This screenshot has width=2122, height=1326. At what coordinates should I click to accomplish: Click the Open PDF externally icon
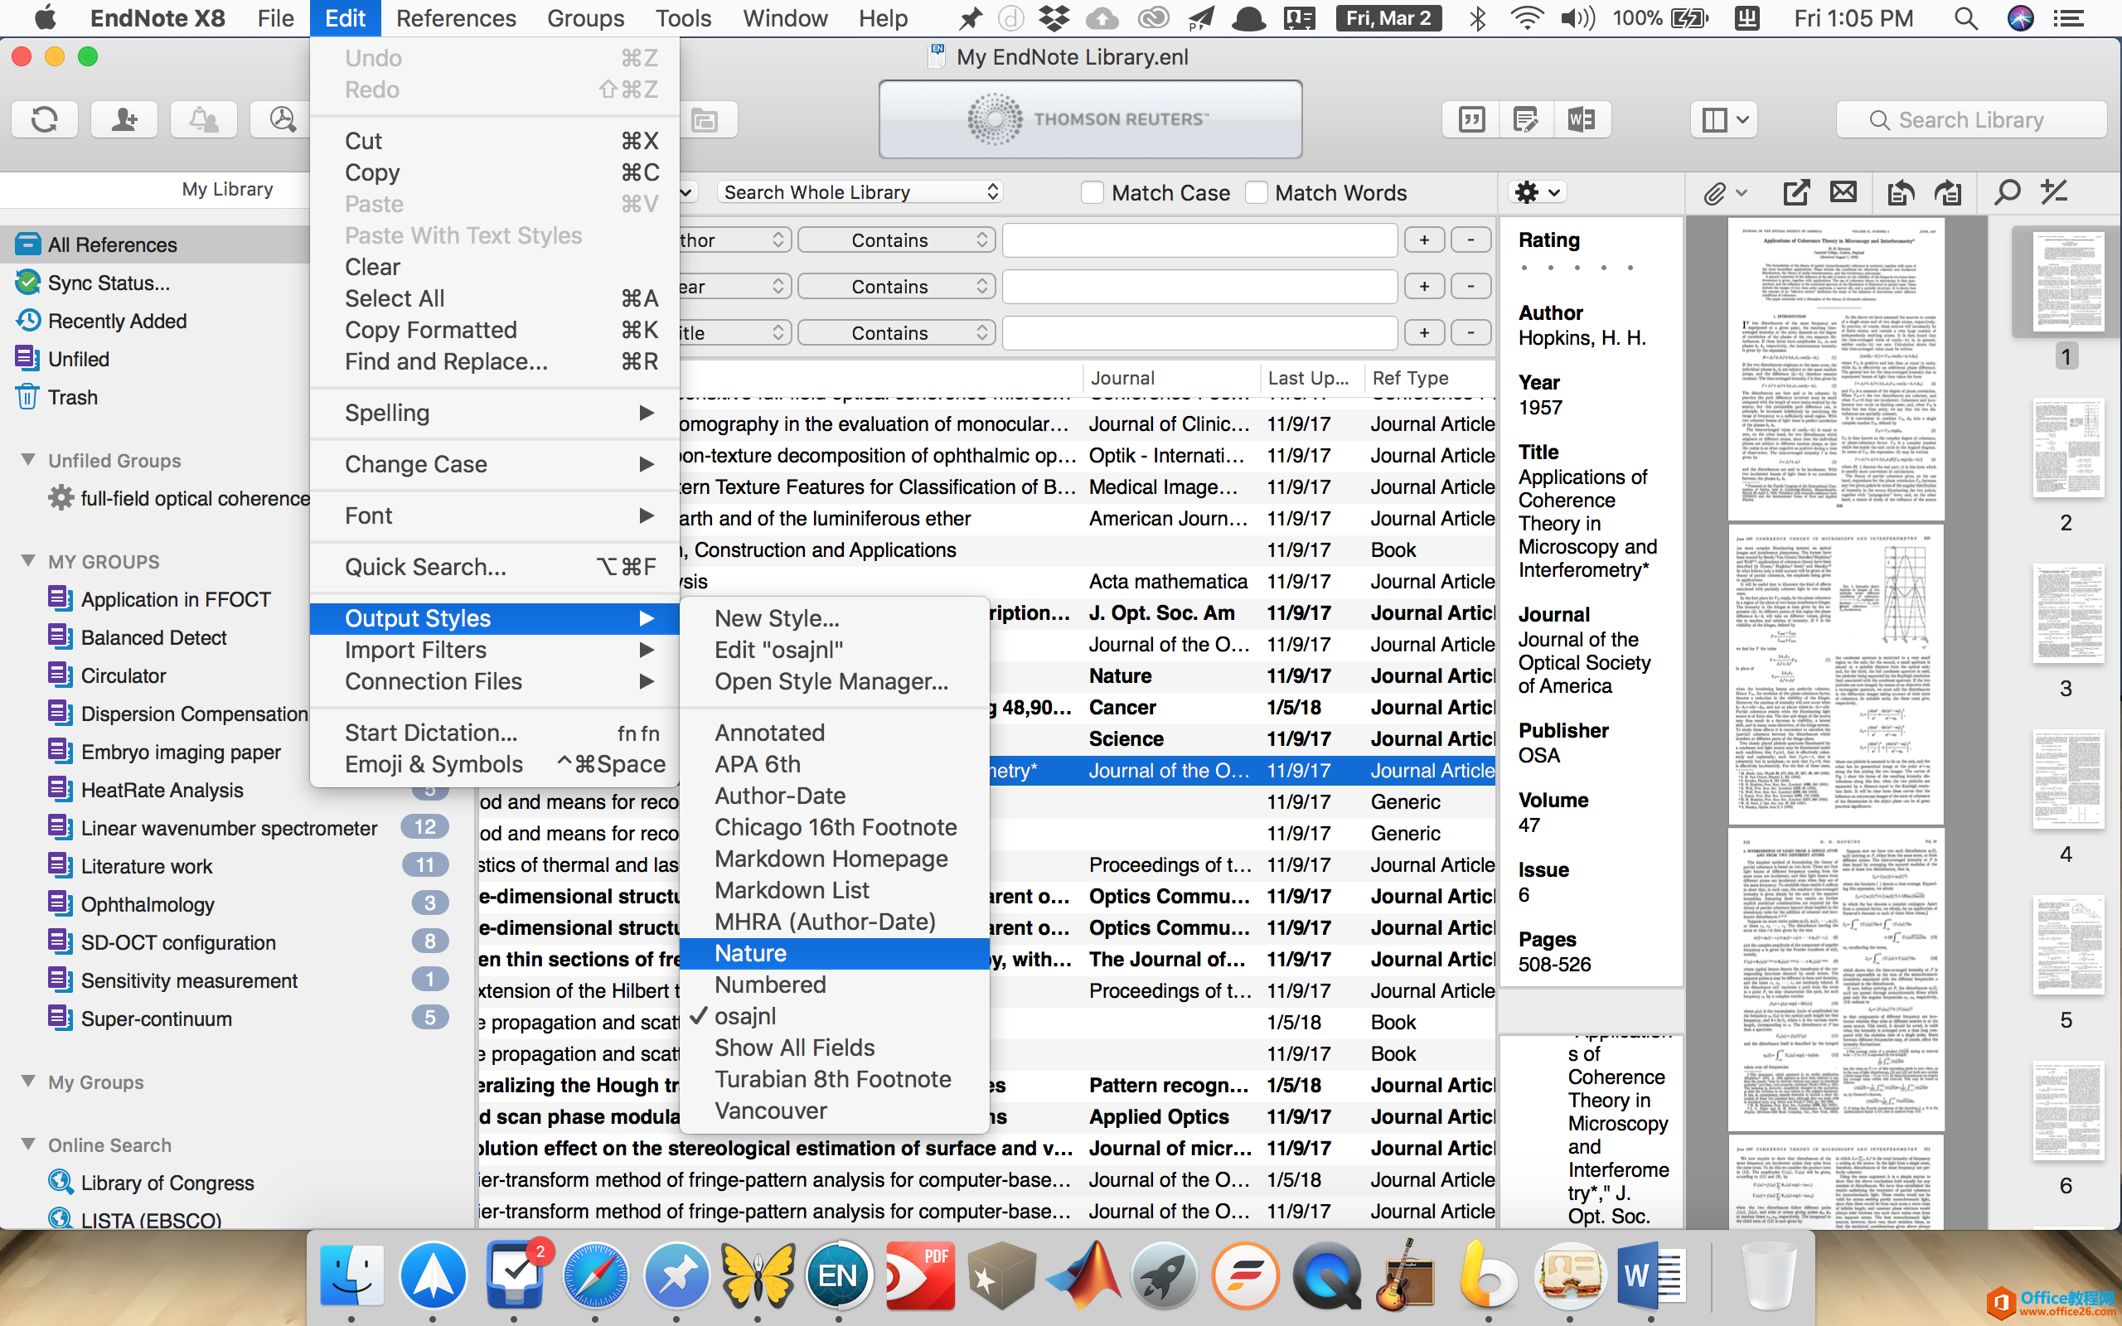(x=1795, y=192)
